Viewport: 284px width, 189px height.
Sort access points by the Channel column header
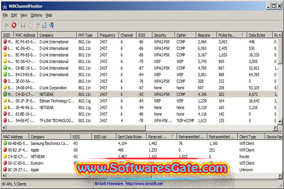coord(127,35)
